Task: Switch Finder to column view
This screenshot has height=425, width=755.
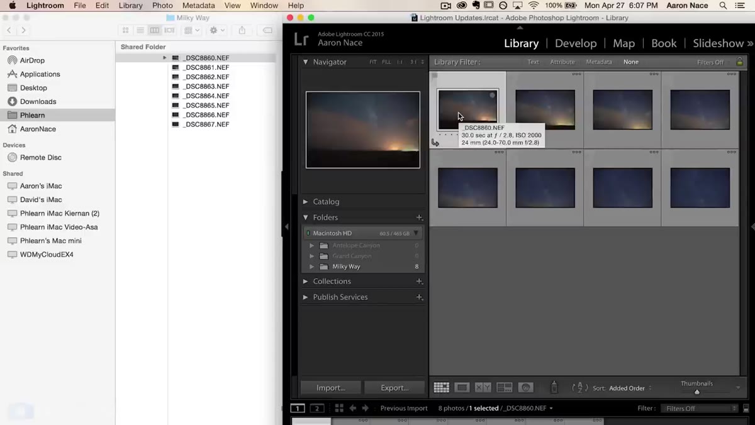Action: coord(154,30)
